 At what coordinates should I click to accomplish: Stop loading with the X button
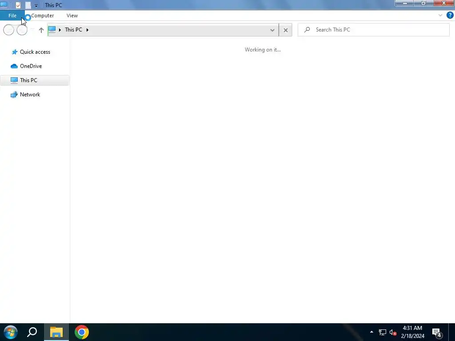pyautogui.click(x=286, y=30)
